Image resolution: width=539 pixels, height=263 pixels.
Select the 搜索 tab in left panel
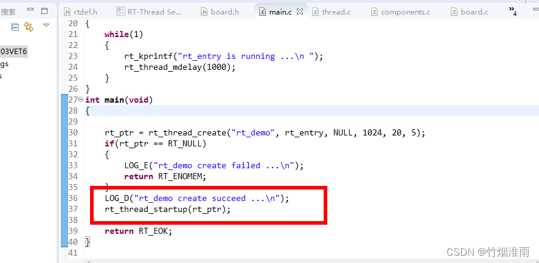(x=8, y=12)
